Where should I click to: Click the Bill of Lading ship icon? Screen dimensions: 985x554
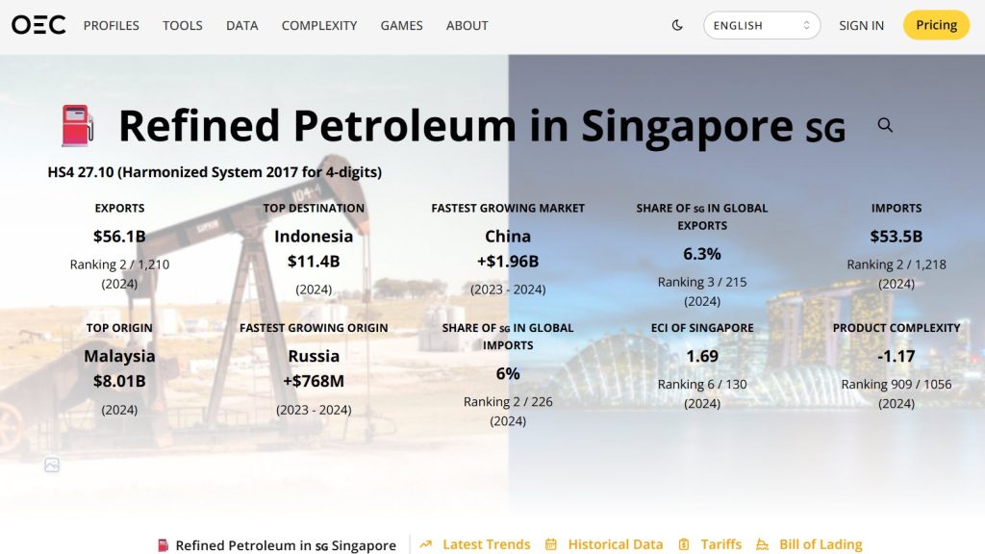tap(762, 544)
